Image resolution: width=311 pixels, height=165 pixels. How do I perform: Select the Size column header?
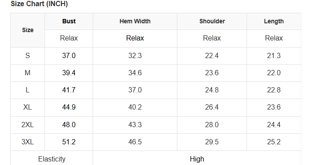[28, 30]
